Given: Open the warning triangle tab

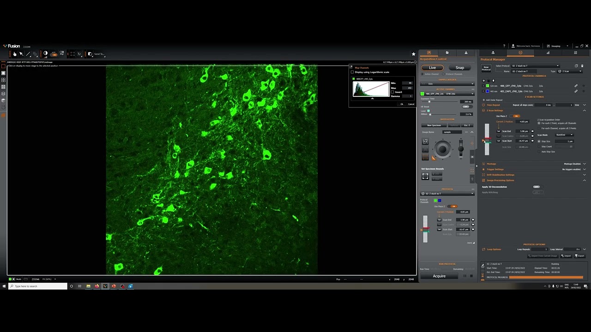Looking at the screenshot, I should 466,53.
